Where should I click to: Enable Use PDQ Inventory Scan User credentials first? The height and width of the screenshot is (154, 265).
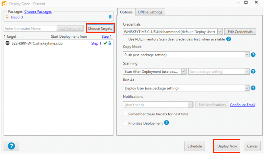pos(125,39)
